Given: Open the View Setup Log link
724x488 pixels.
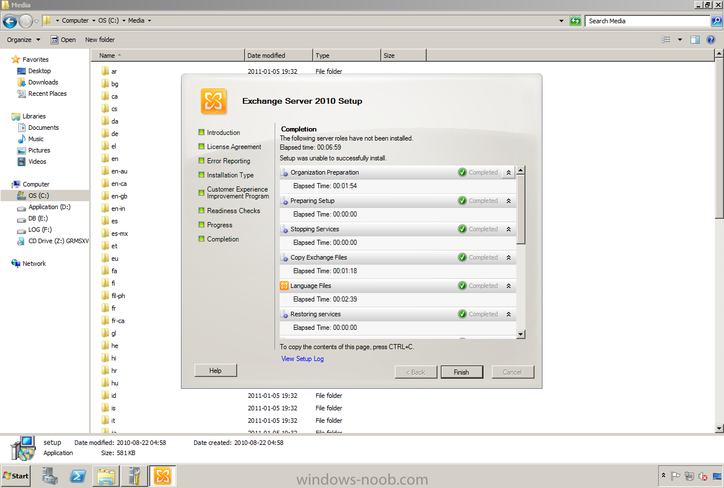Looking at the screenshot, I should [302, 359].
